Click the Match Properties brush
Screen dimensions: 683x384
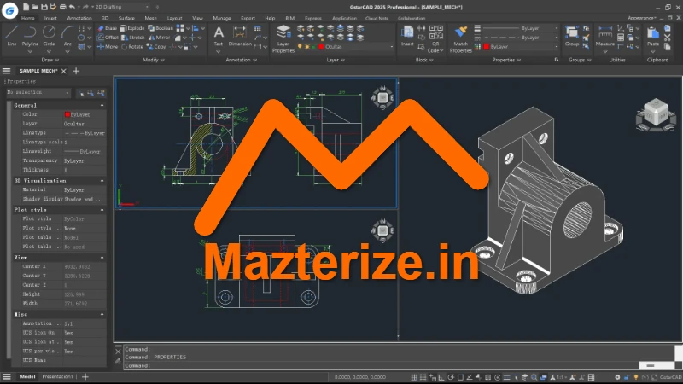click(x=460, y=38)
